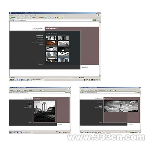This screenshot has width=150, height=144.
Task: Open contact link in top page sidebar
Action: [x=41, y=65]
